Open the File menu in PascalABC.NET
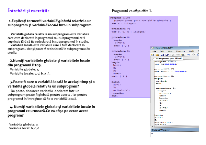The image size is (206, 145). pos(154,51)
